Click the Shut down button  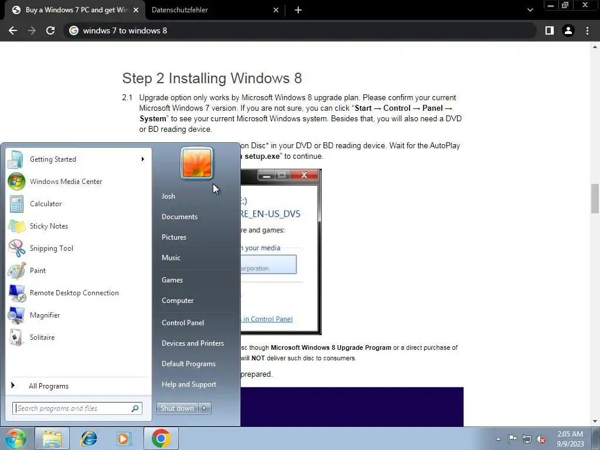(x=178, y=408)
